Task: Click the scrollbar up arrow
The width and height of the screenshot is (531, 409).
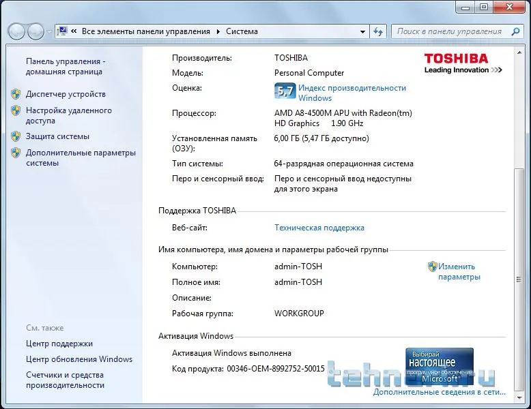Action: 519,52
